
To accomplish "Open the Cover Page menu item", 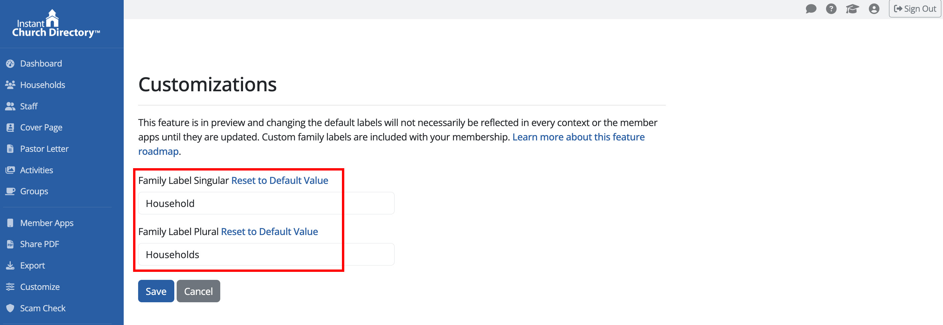I will tap(41, 127).
